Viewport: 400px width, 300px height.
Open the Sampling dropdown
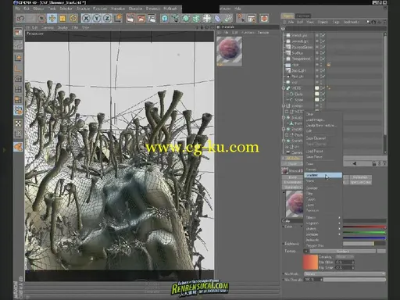tap(345, 257)
